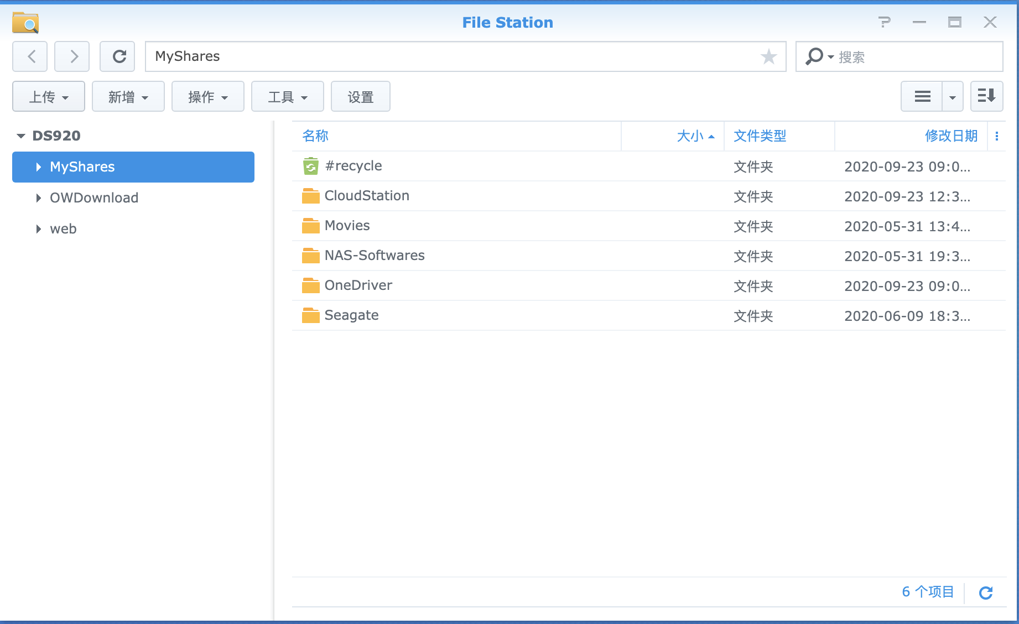The height and width of the screenshot is (624, 1019).
Task: Expand the web tree node arrow
Action: (38, 229)
